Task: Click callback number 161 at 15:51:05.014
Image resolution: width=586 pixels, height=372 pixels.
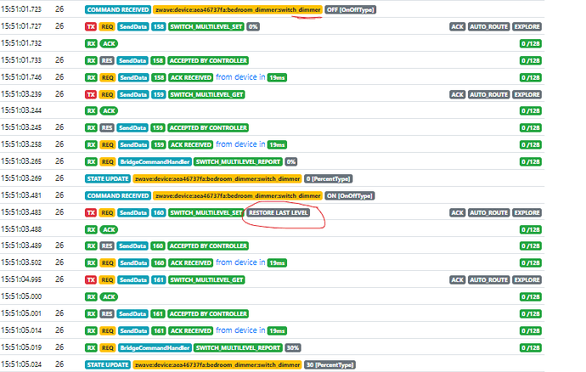Action: [159, 331]
